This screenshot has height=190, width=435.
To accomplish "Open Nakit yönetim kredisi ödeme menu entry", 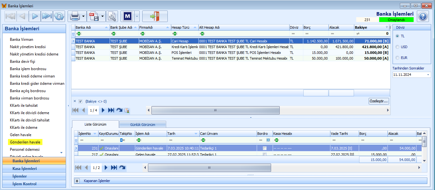I will point(34,54).
